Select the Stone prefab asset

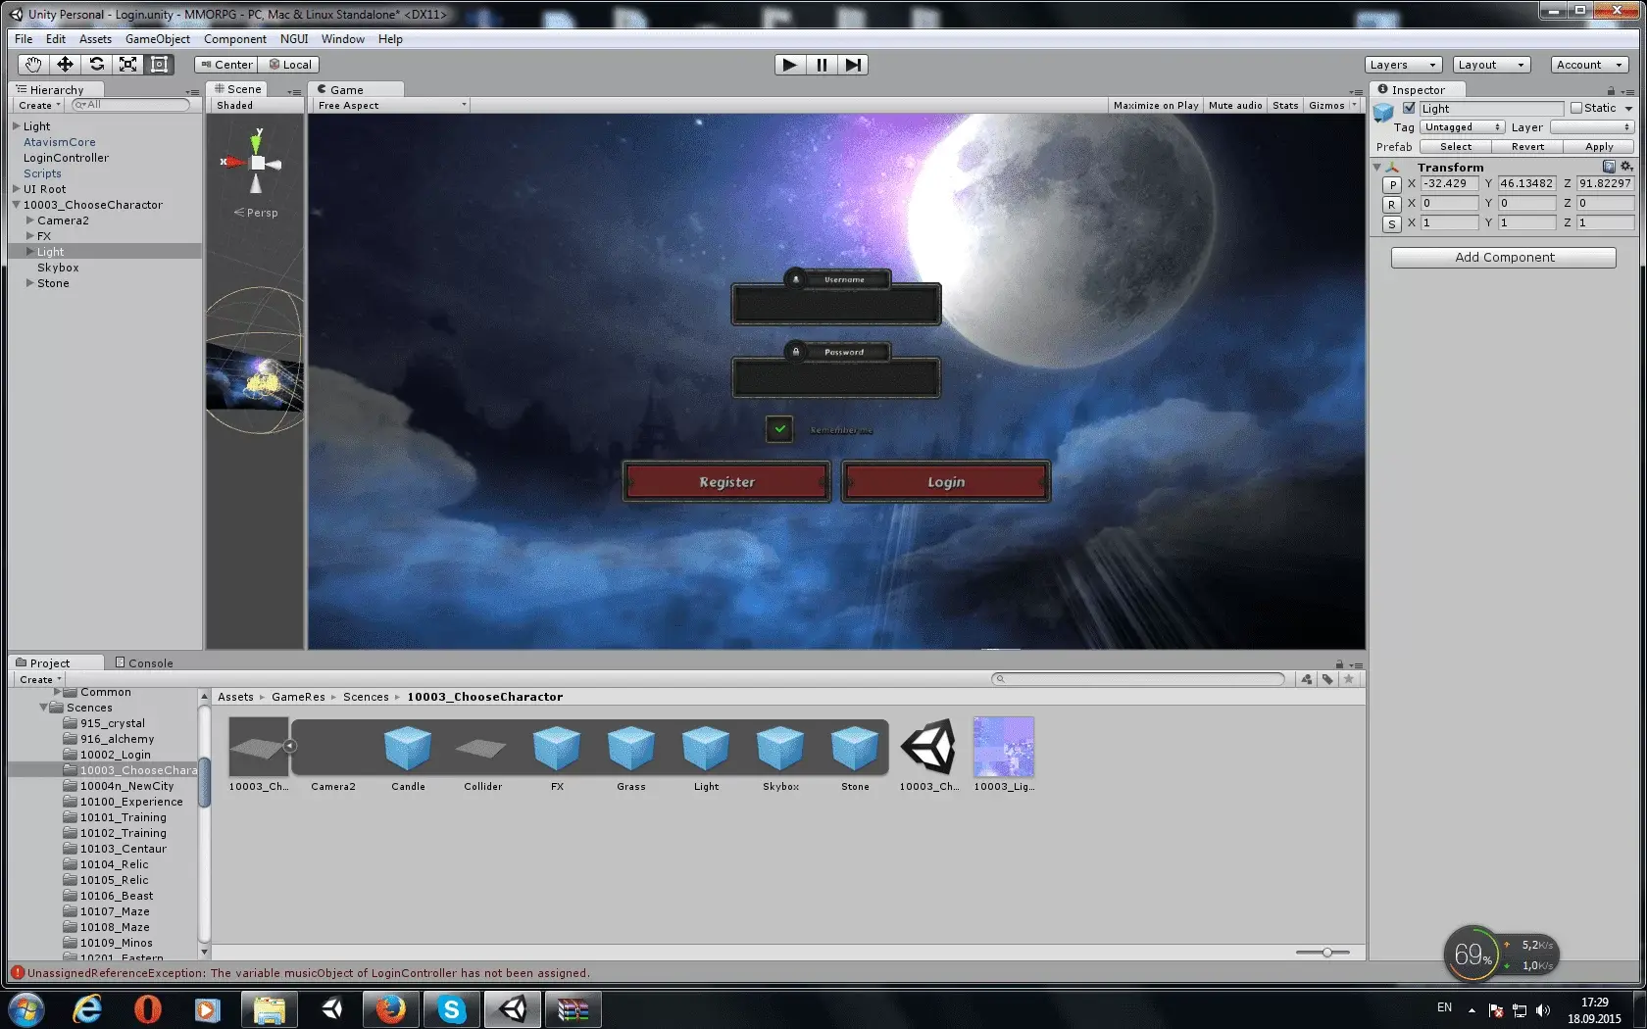(855, 757)
